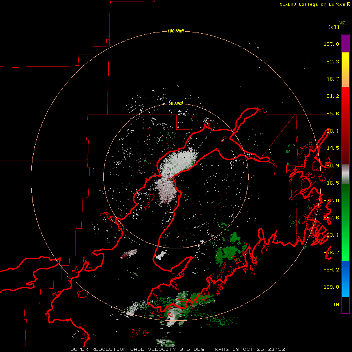
Task: Click the VEL label above the color scale
Action: tap(343, 23)
